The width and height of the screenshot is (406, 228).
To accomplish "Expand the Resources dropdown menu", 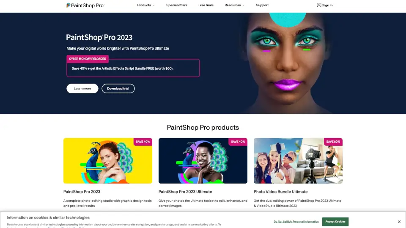I will pos(234,5).
